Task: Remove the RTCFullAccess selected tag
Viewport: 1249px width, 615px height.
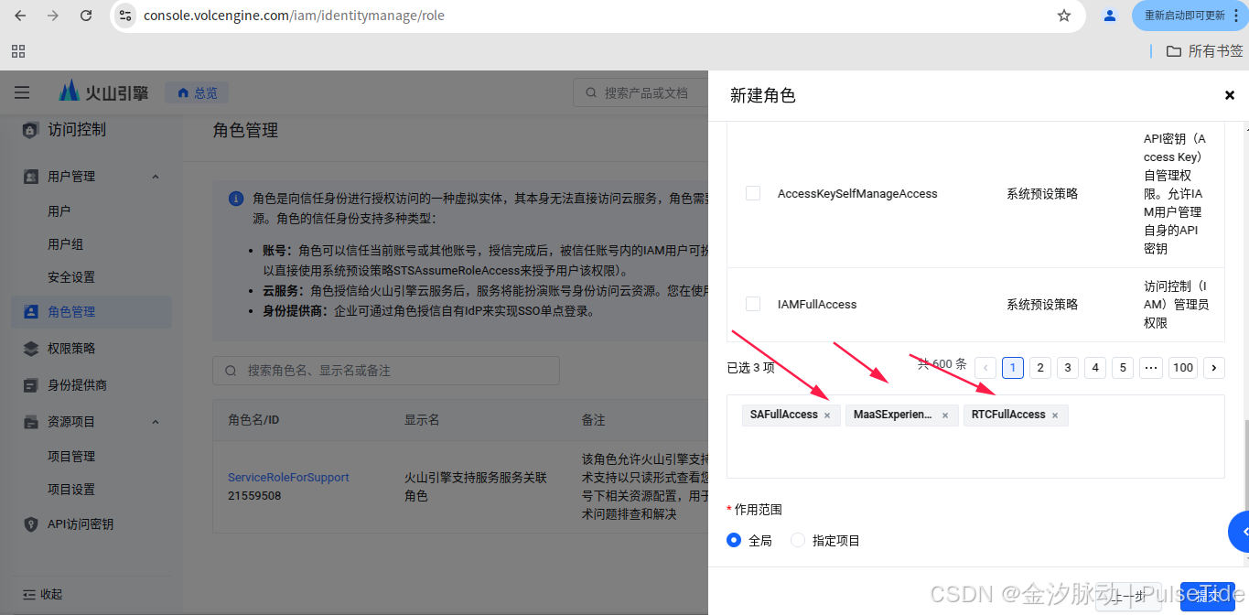Action: pos(1055,415)
